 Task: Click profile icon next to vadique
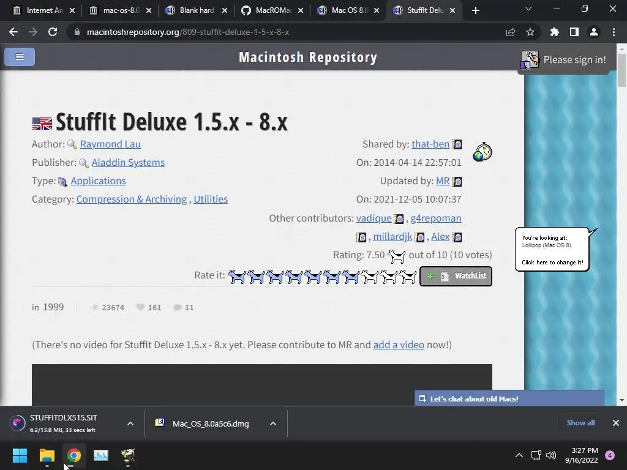pos(399,218)
